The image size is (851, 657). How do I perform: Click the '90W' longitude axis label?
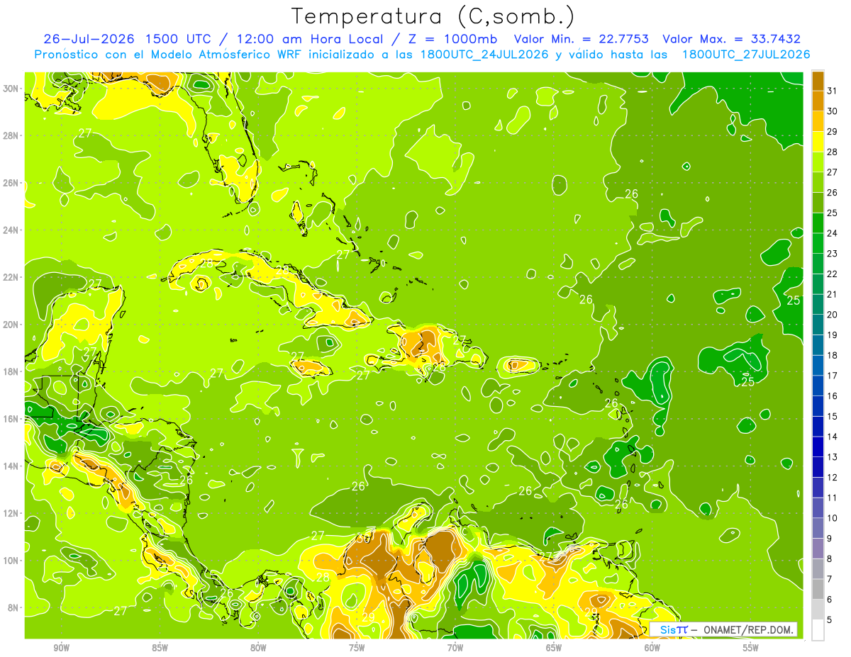pos(61,648)
